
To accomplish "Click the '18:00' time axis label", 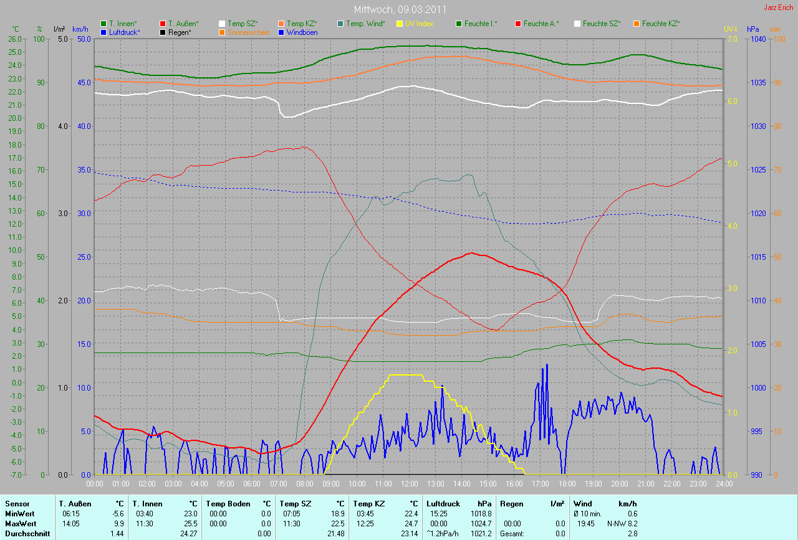I will coord(567,483).
